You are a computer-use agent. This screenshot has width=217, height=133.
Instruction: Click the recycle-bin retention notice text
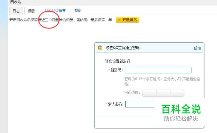pos(61,20)
